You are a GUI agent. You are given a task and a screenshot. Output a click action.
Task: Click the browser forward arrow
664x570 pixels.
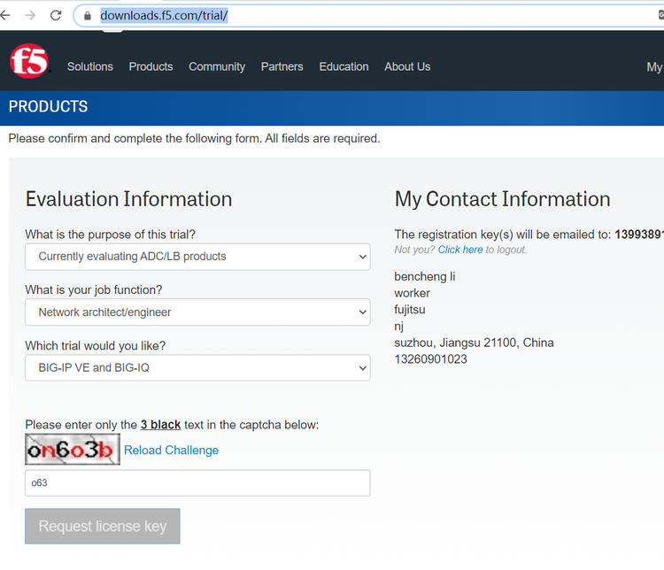[31, 15]
